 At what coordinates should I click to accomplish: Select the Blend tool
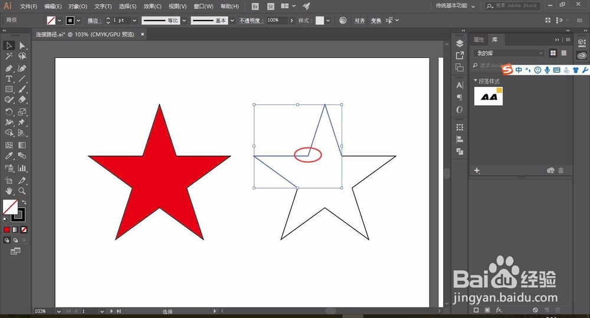(x=22, y=156)
